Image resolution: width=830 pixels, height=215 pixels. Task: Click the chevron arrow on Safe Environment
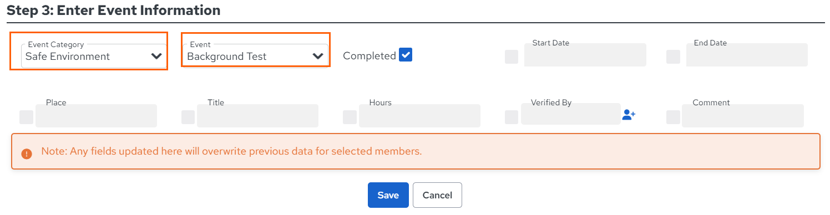156,56
